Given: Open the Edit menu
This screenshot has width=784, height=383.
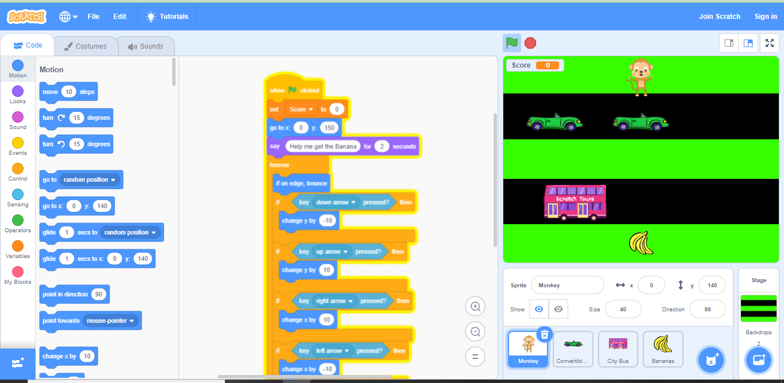Looking at the screenshot, I should [119, 17].
